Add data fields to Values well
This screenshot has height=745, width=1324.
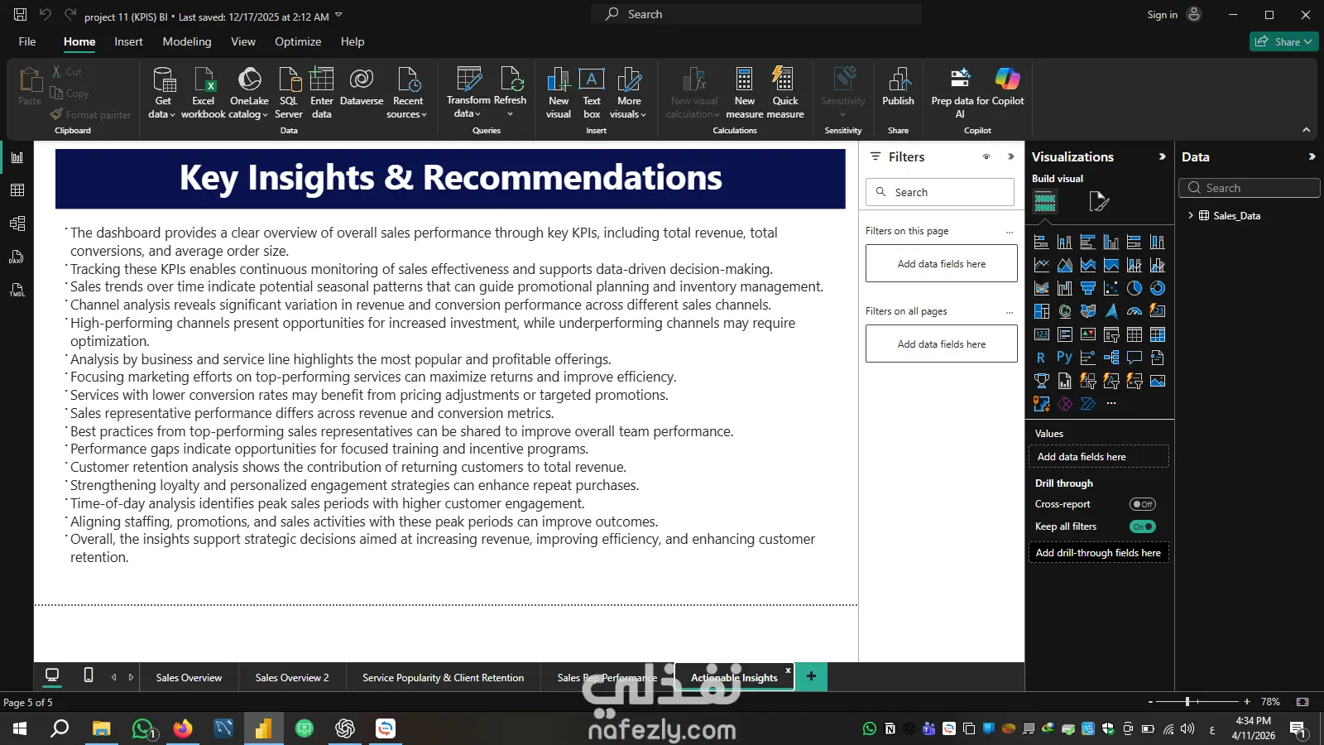point(1098,457)
